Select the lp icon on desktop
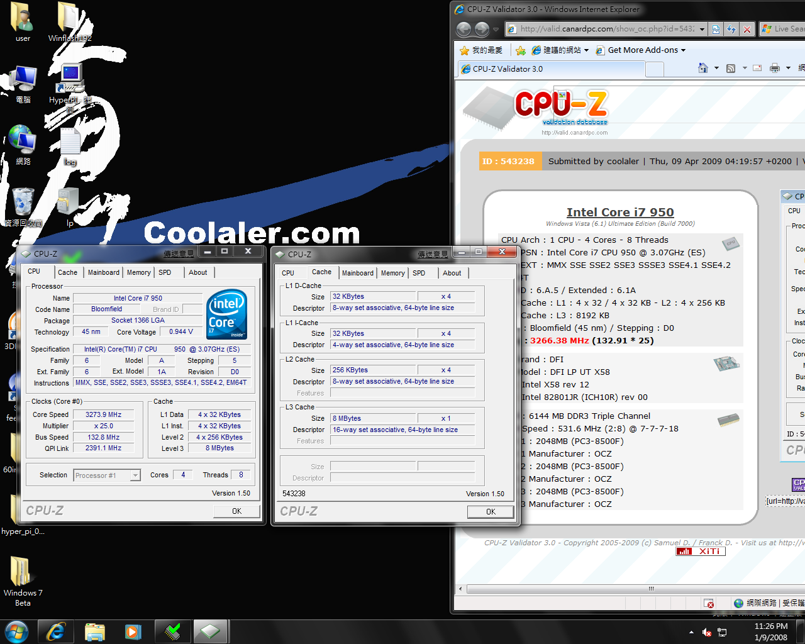The image size is (805, 644). 70,208
